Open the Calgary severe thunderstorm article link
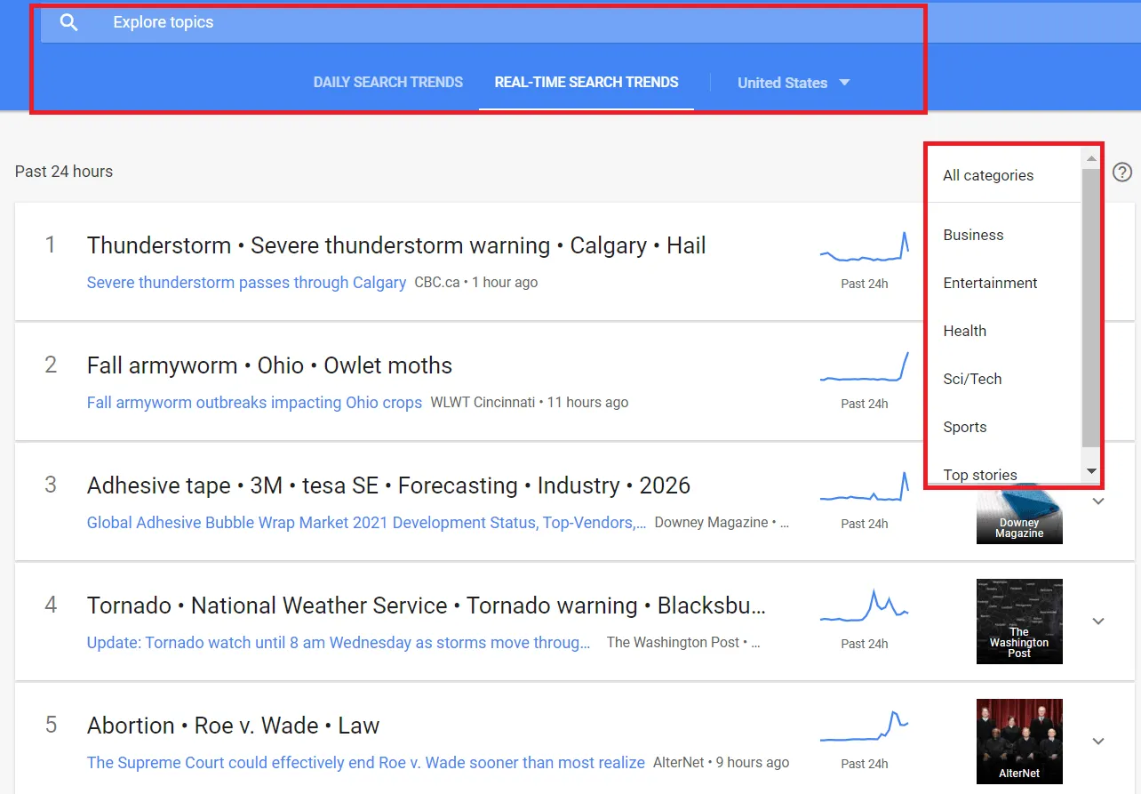 click(246, 283)
